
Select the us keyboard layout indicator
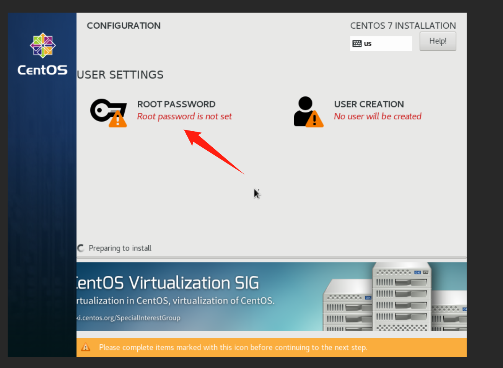click(381, 44)
